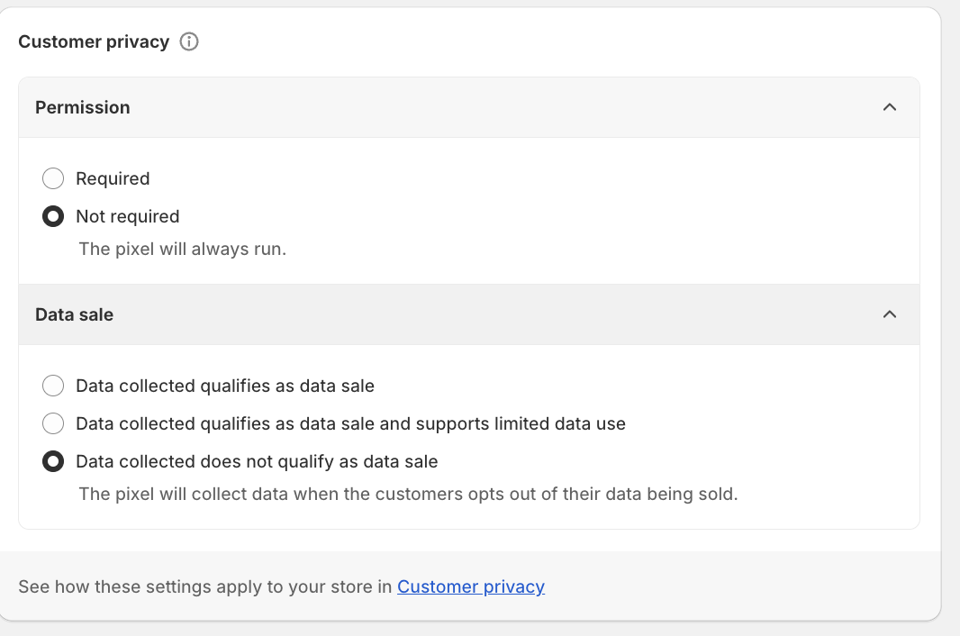Click "Data collected qualifies as data sale" label
Viewport: 960px width, 636px height.
point(225,386)
